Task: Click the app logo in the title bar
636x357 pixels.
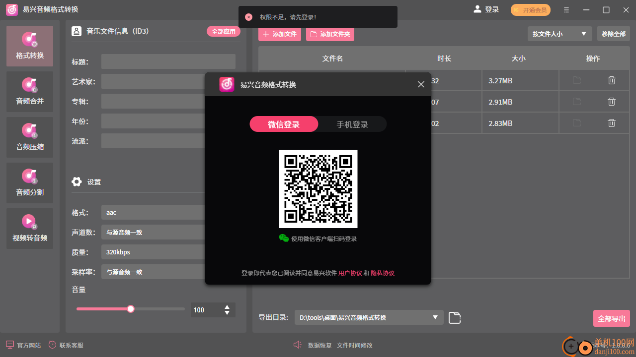Action: [12, 10]
